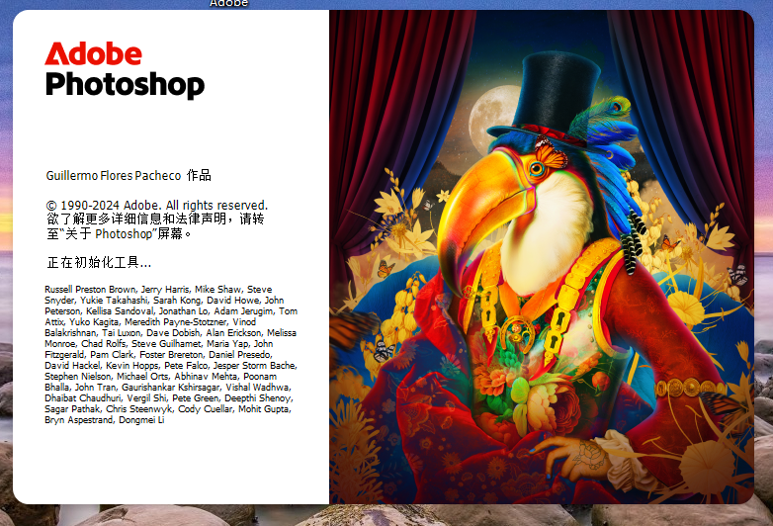The image size is (773, 526).
Task: Click the name "Russell Preston Brown" in credits
Action: (x=90, y=290)
